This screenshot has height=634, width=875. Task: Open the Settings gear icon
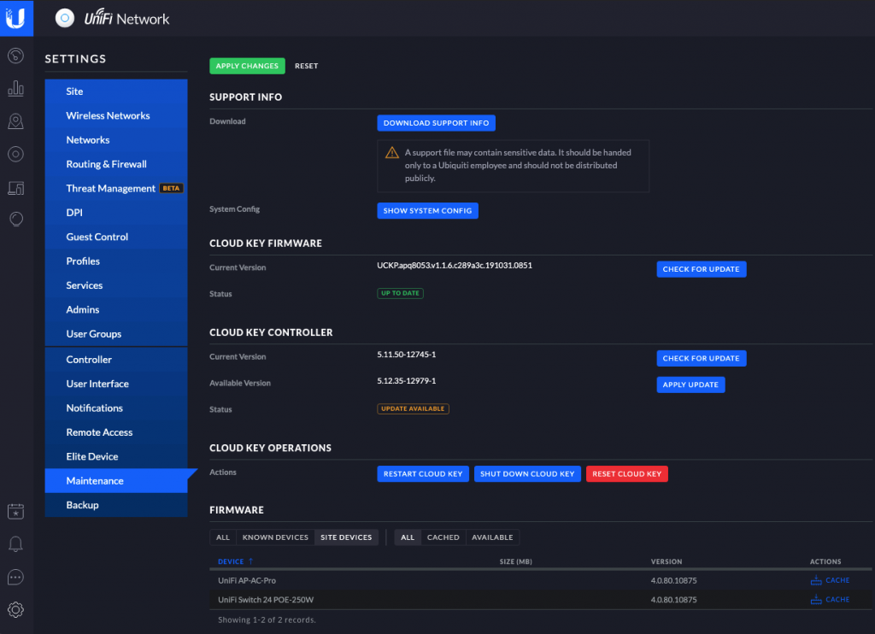pyautogui.click(x=15, y=609)
